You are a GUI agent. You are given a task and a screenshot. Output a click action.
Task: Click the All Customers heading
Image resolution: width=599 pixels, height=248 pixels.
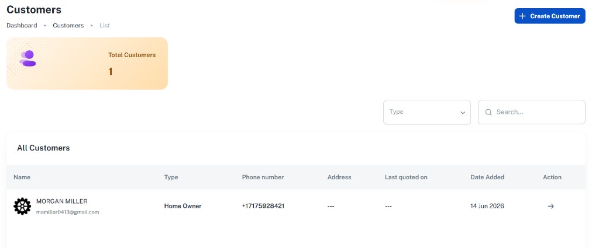pos(43,148)
